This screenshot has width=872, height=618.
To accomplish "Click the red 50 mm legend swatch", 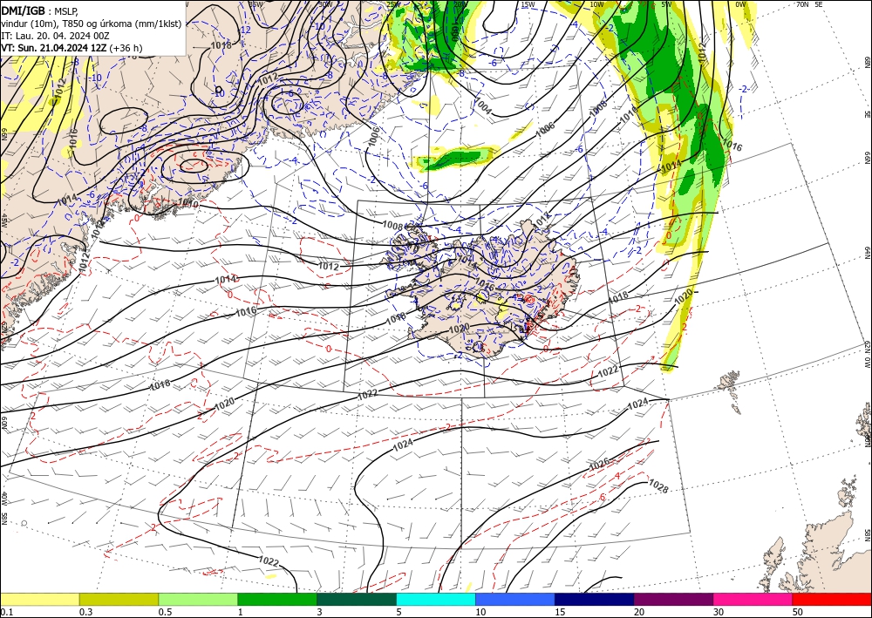I will [832, 599].
